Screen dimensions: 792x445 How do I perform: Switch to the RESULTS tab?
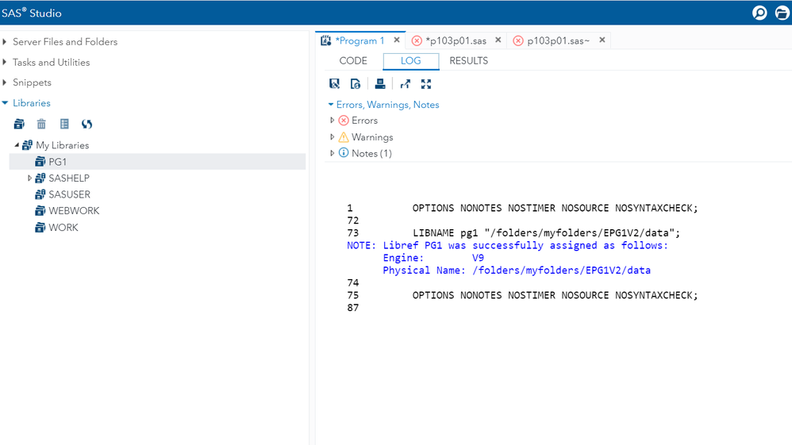(x=468, y=61)
